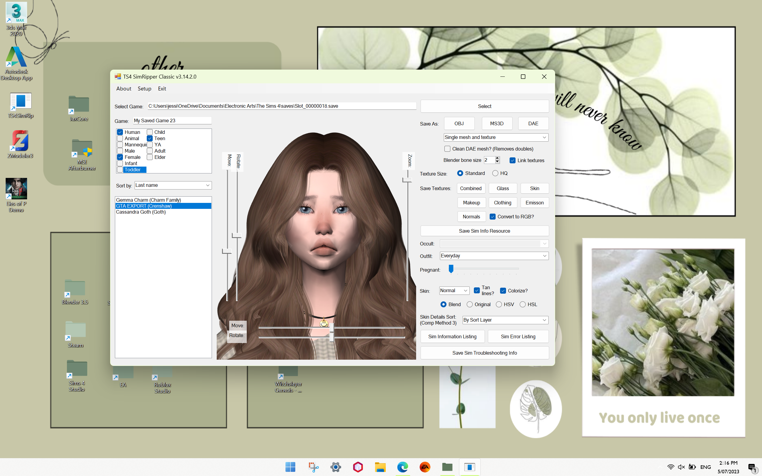
Task: Click the Save Sim Info Resource button
Action: pos(484,231)
